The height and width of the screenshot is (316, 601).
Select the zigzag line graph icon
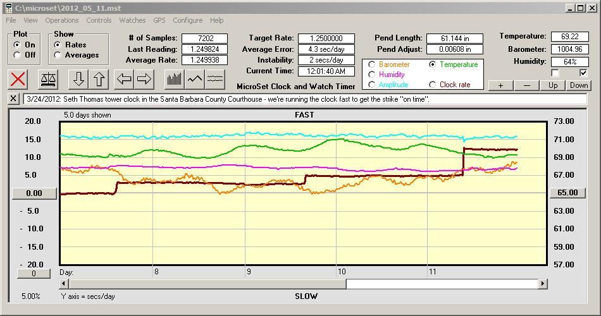pyautogui.click(x=195, y=79)
